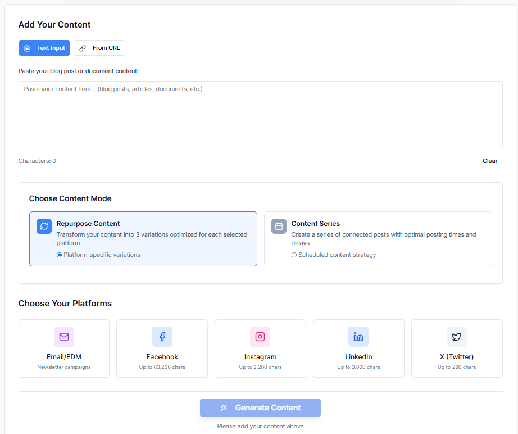Click the link icon in From URL
The image size is (518, 434).
[83, 48]
